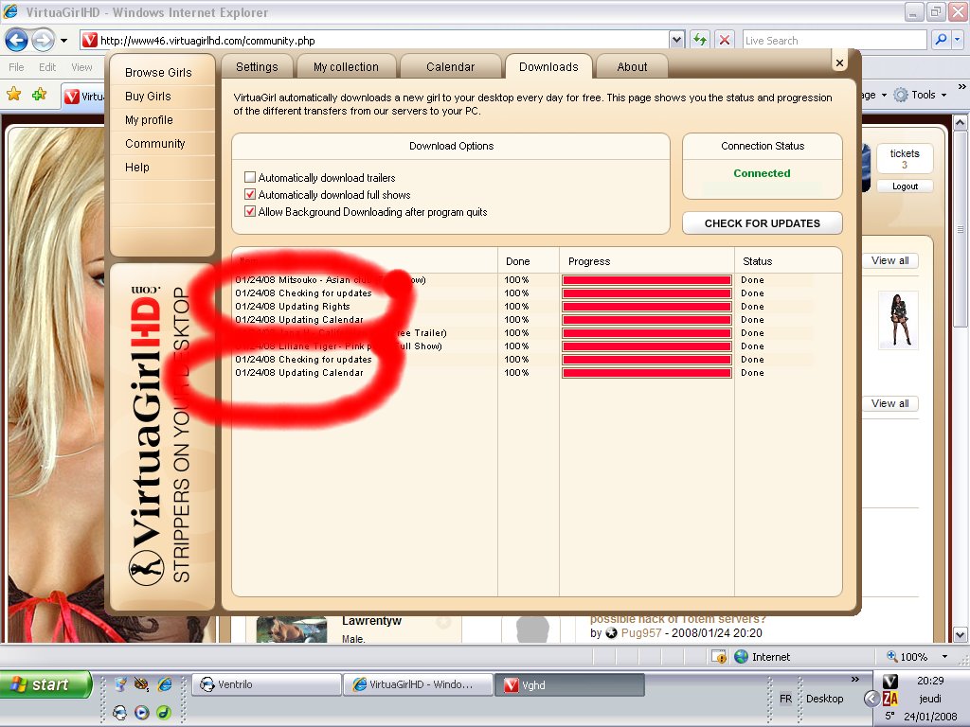Screen dimensions: 970x727
Task: Open Internet Explorer from Quick Launch
Action: tap(165, 683)
